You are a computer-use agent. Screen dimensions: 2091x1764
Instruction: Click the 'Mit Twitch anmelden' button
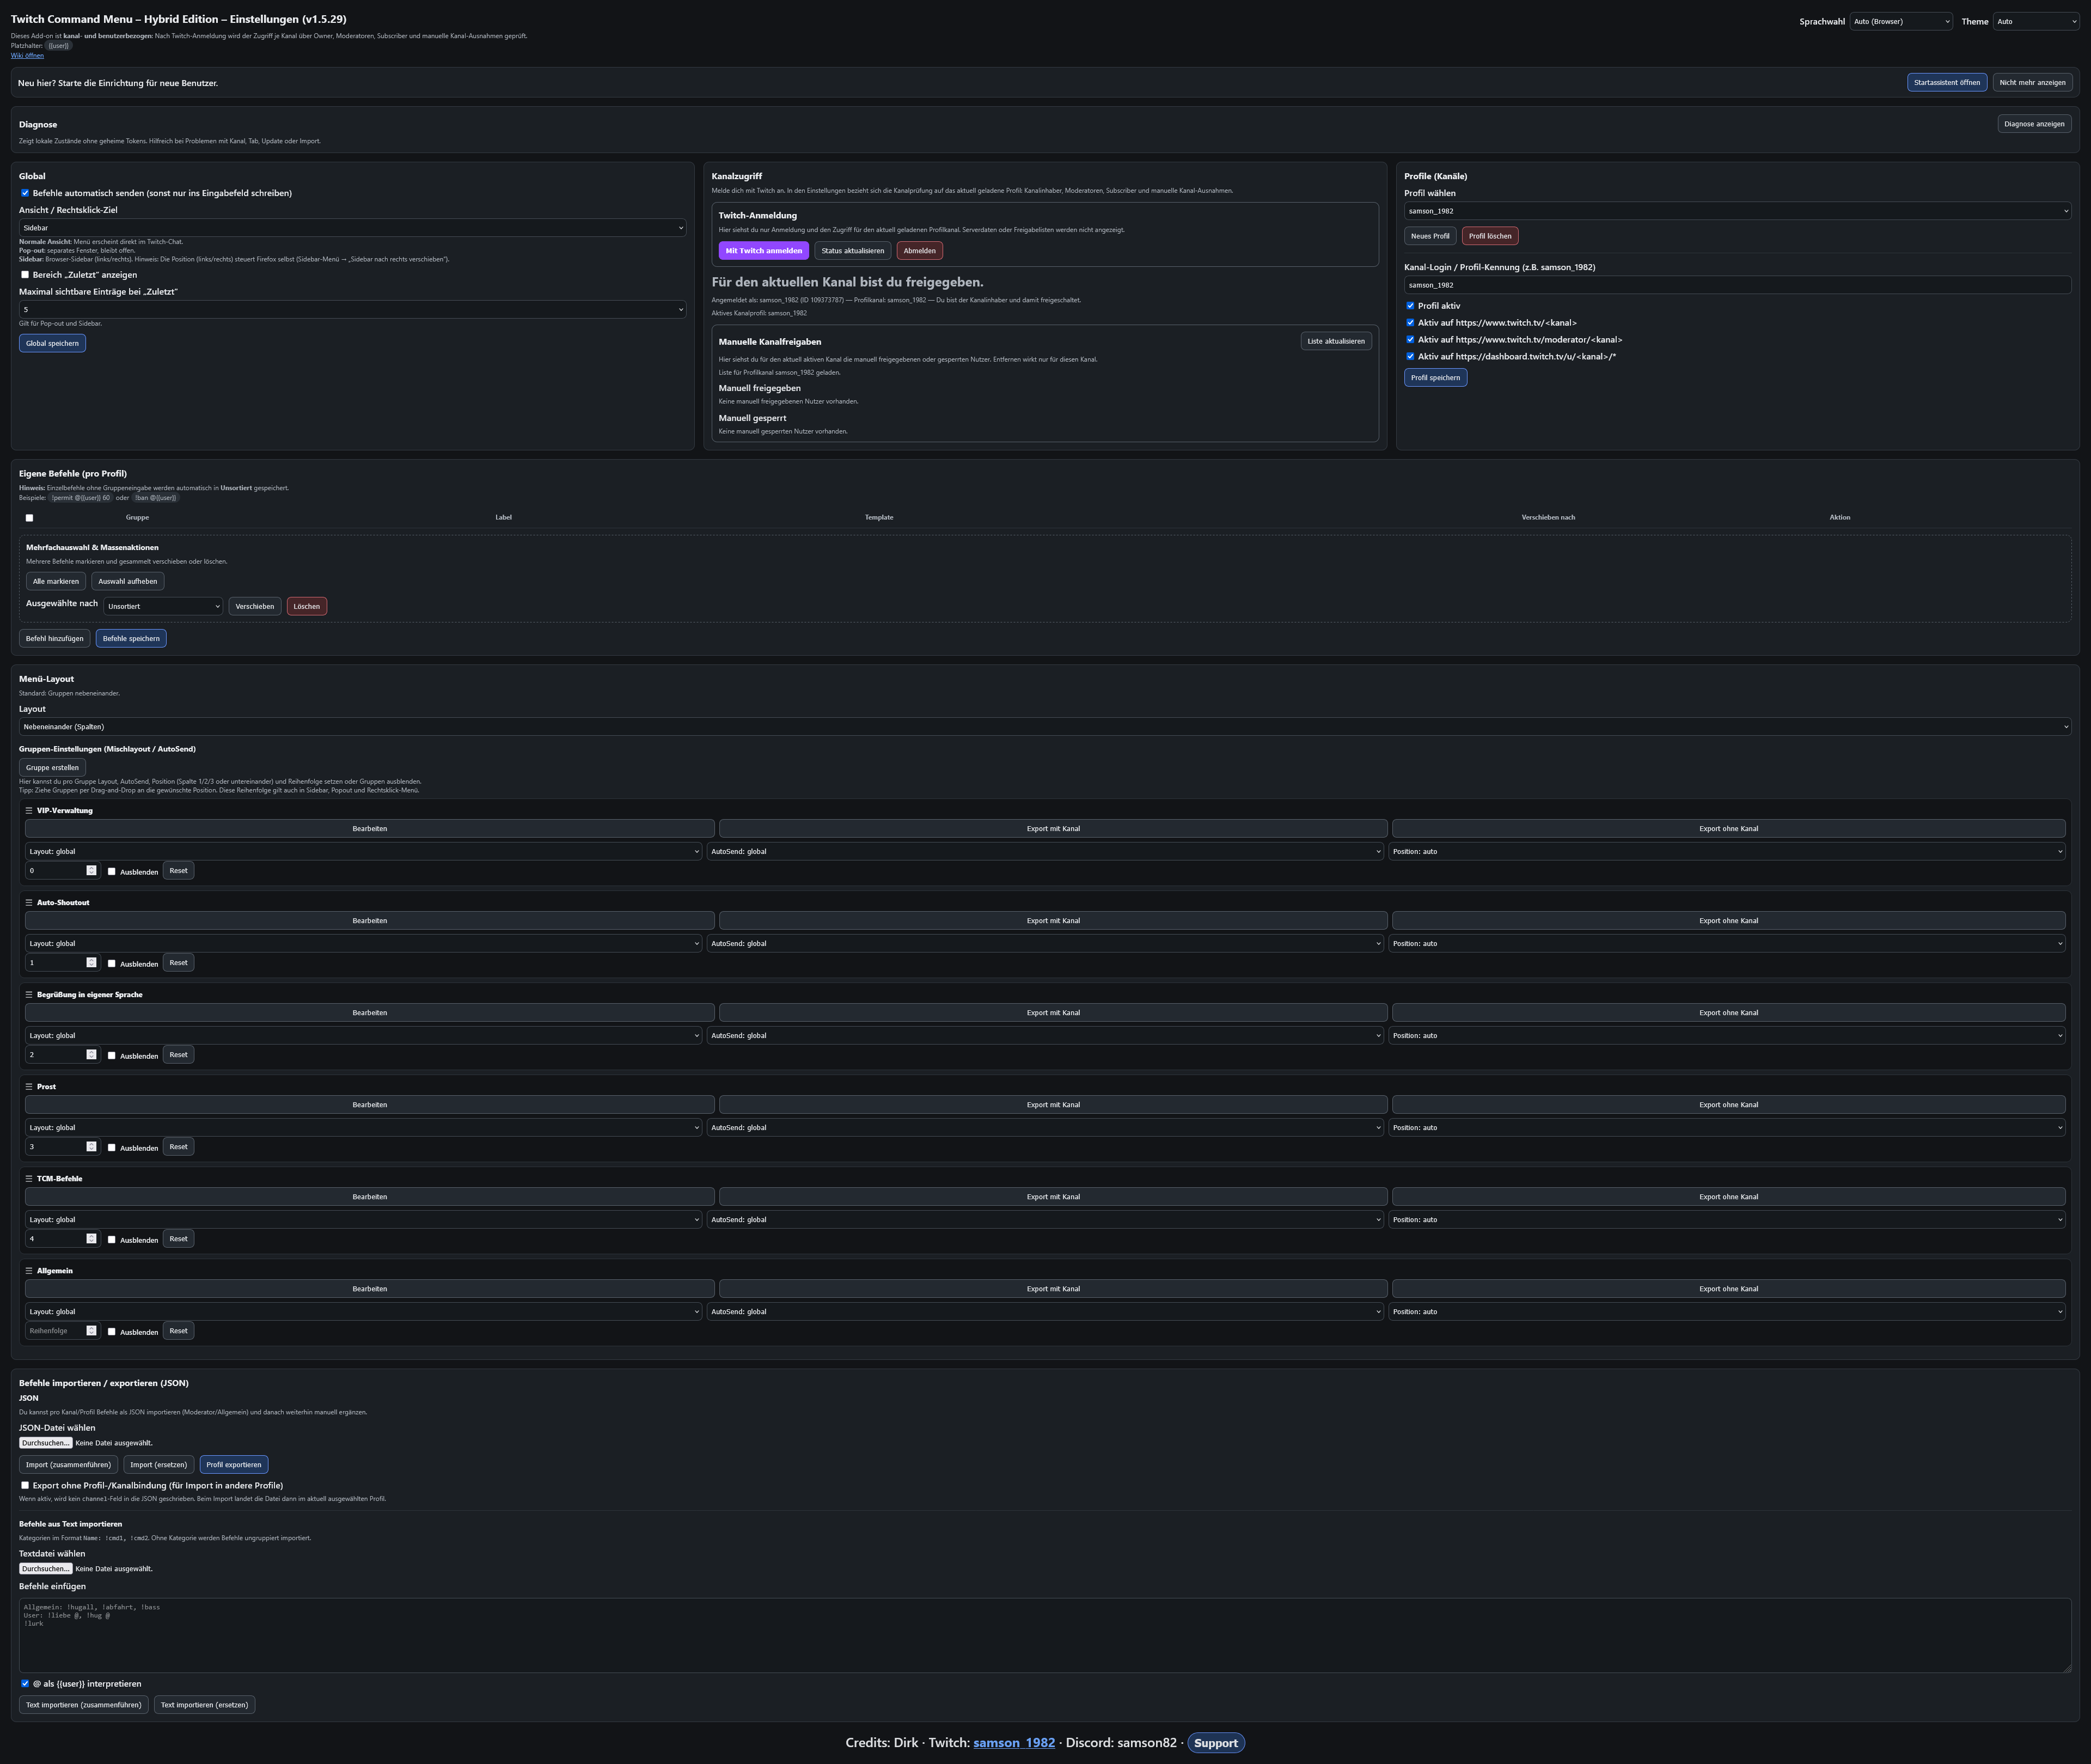(x=764, y=251)
